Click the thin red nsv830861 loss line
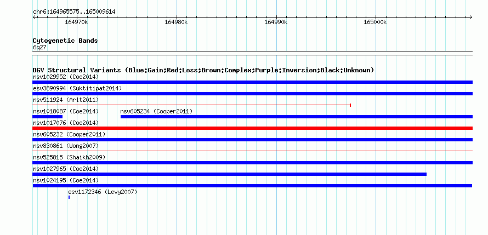Viewport: 488px width, 235px height. [x=252, y=151]
